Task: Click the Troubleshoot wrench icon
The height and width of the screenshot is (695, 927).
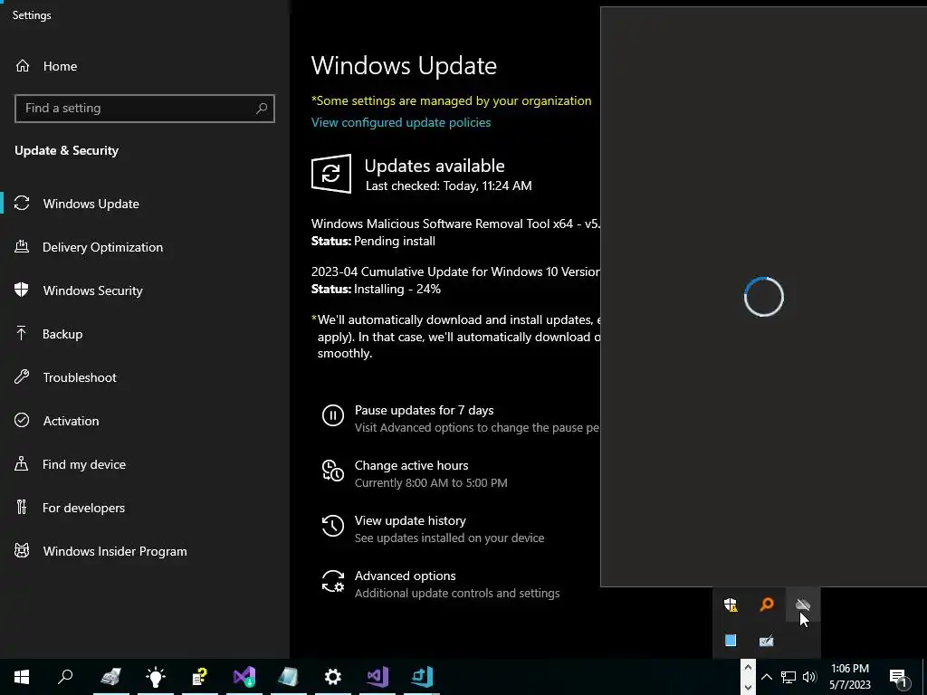Action: pyautogui.click(x=22, y=376)
